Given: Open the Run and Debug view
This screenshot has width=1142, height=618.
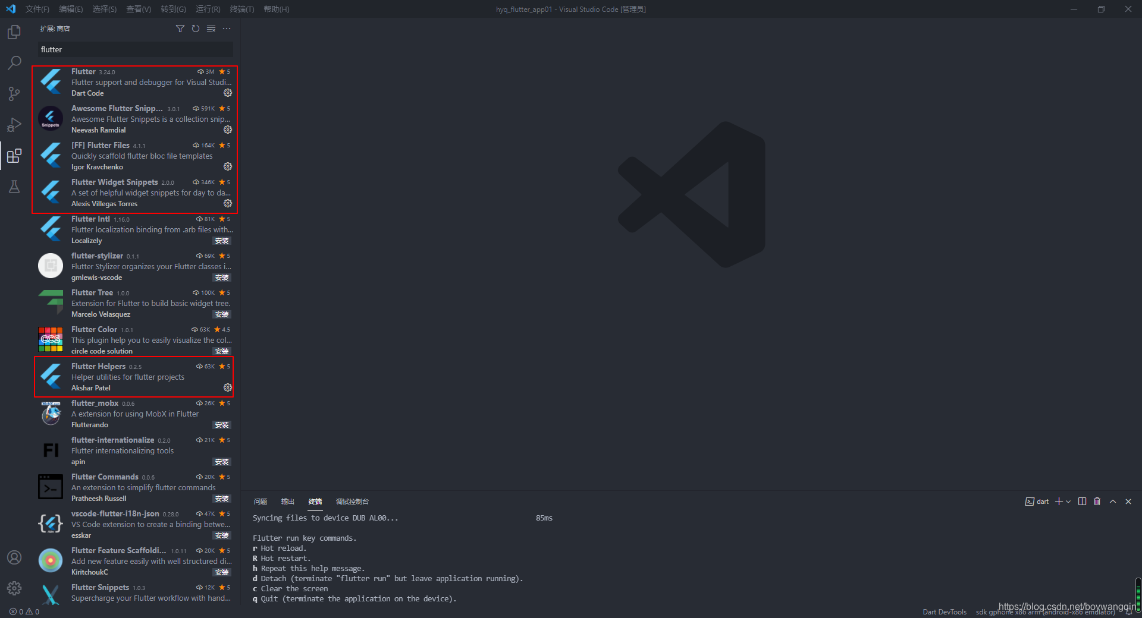Looking at the screenshot, I should point(14,125).
